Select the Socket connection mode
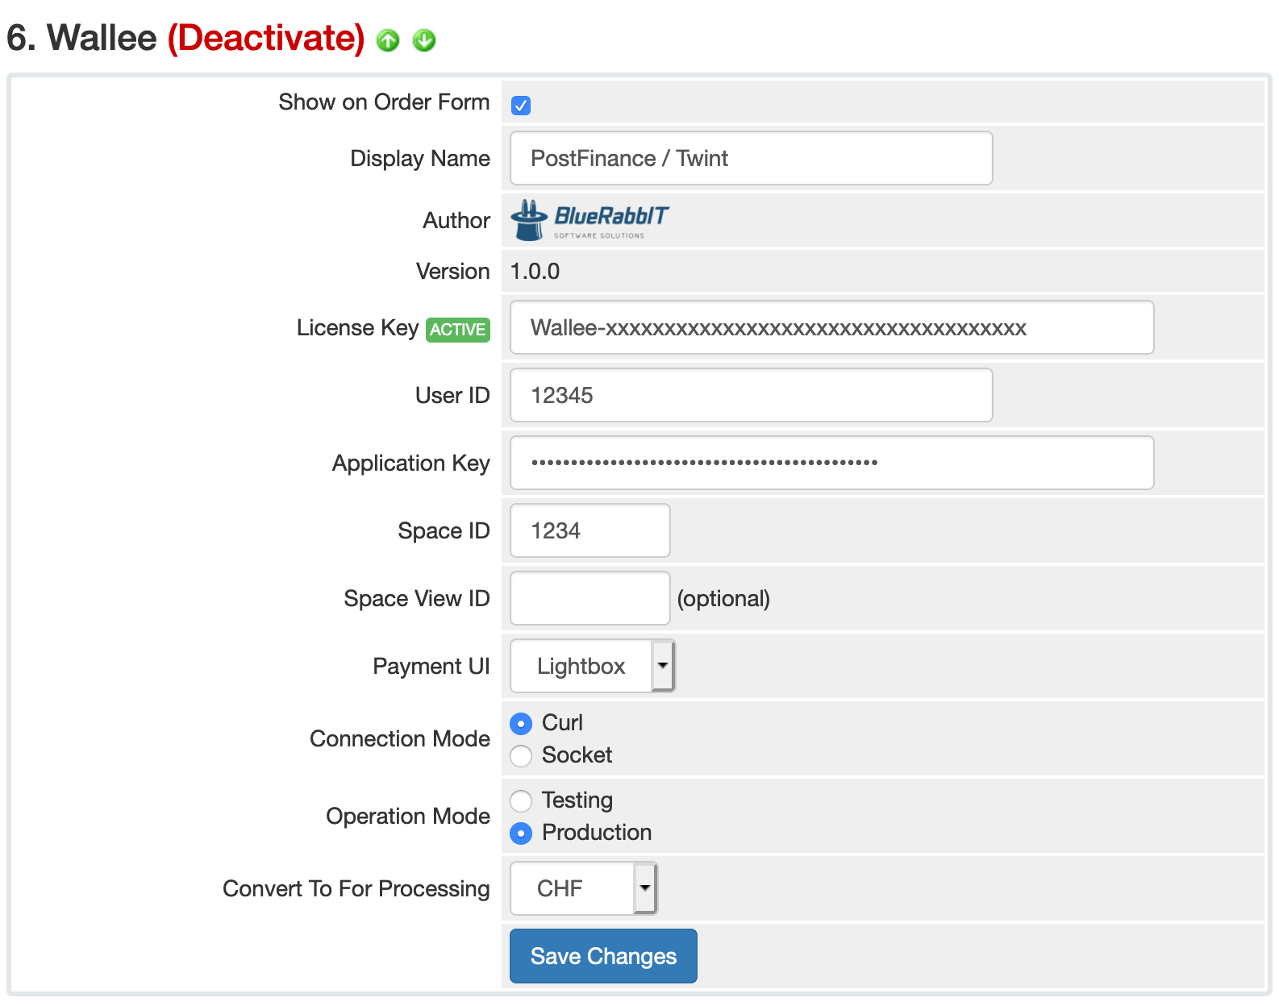This screenshot has width=1279, height=1006. click(x=521, y=756)
